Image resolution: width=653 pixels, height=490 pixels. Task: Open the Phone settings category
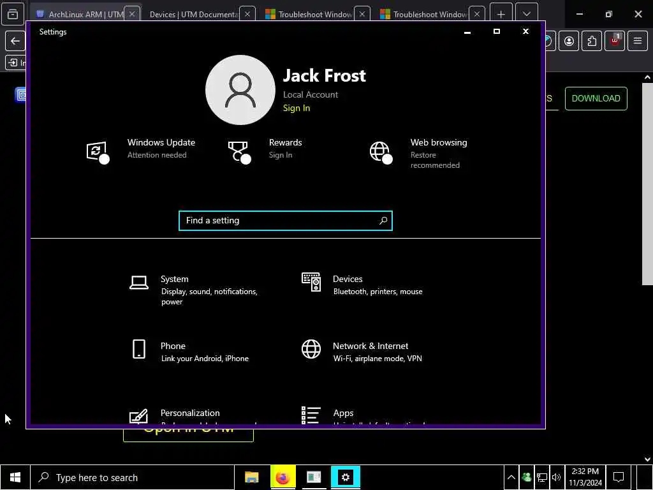tap(189, 352)
